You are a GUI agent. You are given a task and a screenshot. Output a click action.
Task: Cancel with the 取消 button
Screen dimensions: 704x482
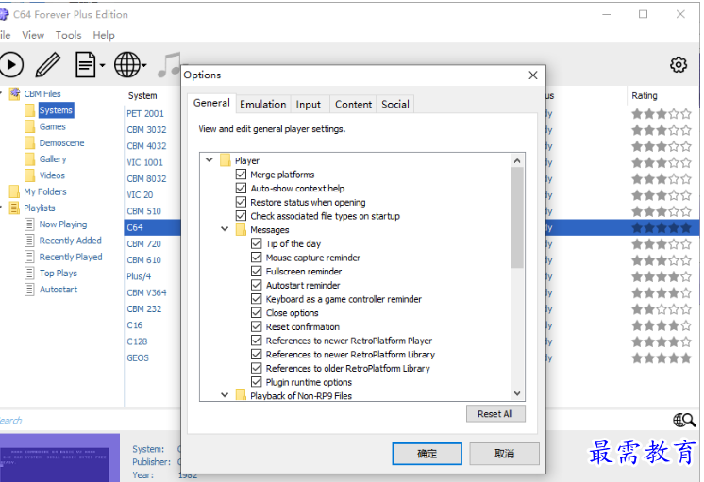click(504, 454)
